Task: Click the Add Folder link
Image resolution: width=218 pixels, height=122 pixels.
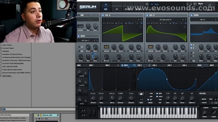Action: [x=7, y=76]
